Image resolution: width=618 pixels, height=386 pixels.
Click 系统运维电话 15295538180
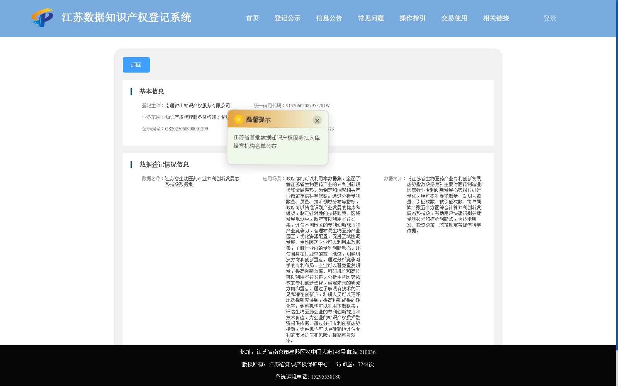pos(308,377)
